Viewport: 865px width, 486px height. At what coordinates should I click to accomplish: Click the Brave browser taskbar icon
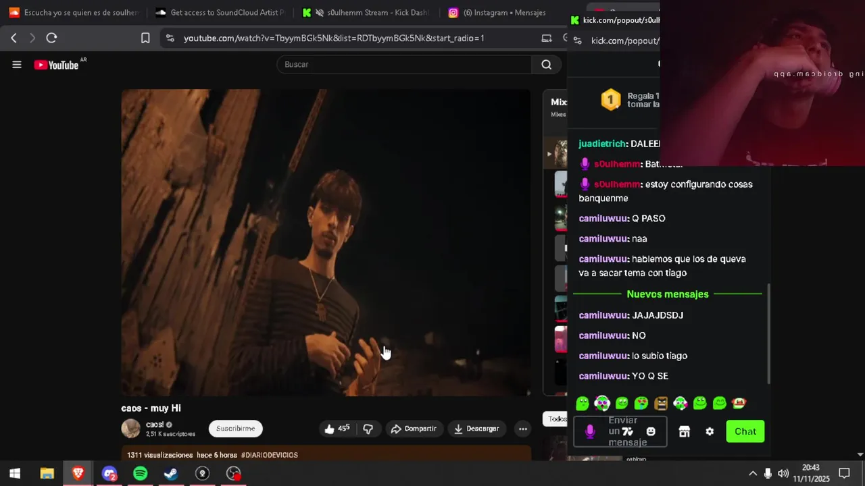(x=78, y=474)
